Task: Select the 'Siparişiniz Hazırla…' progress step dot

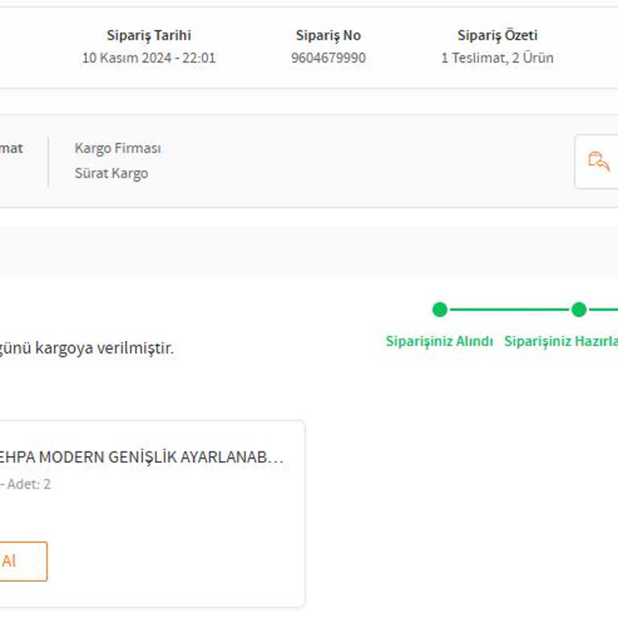Action: 579,309
